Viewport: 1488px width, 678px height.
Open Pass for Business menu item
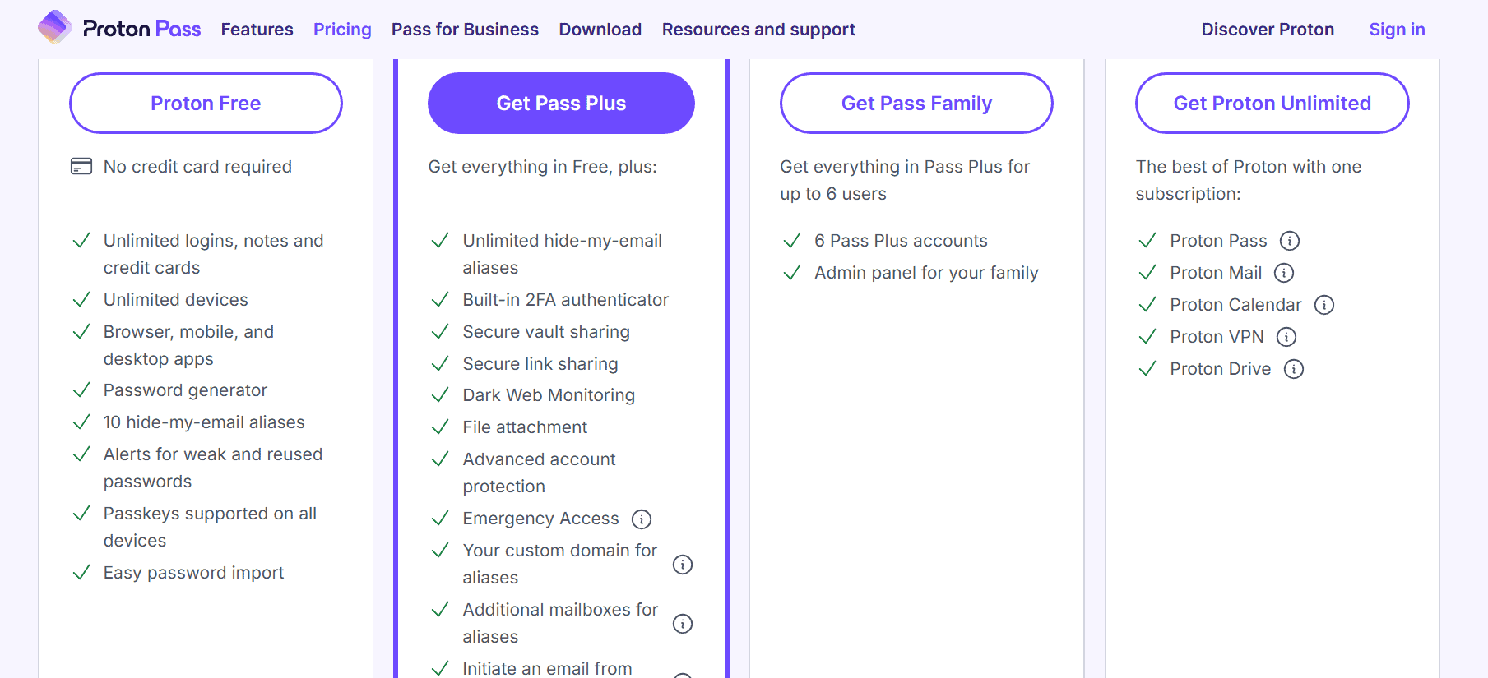pos(465,30)
